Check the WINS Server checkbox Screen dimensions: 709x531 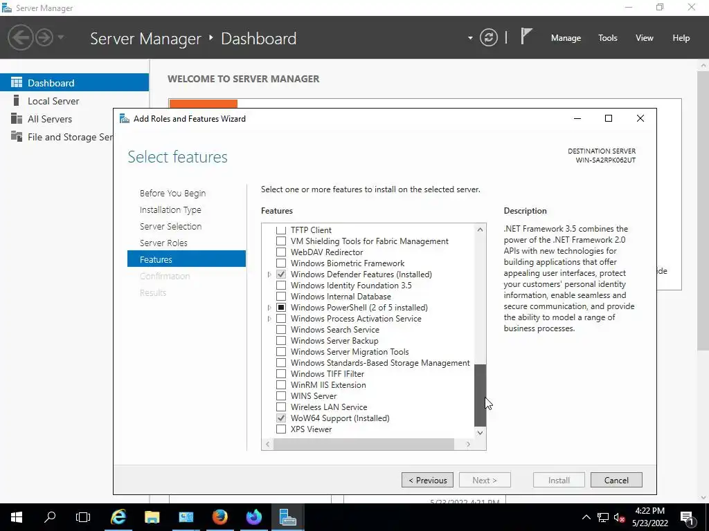click(281, 396)
